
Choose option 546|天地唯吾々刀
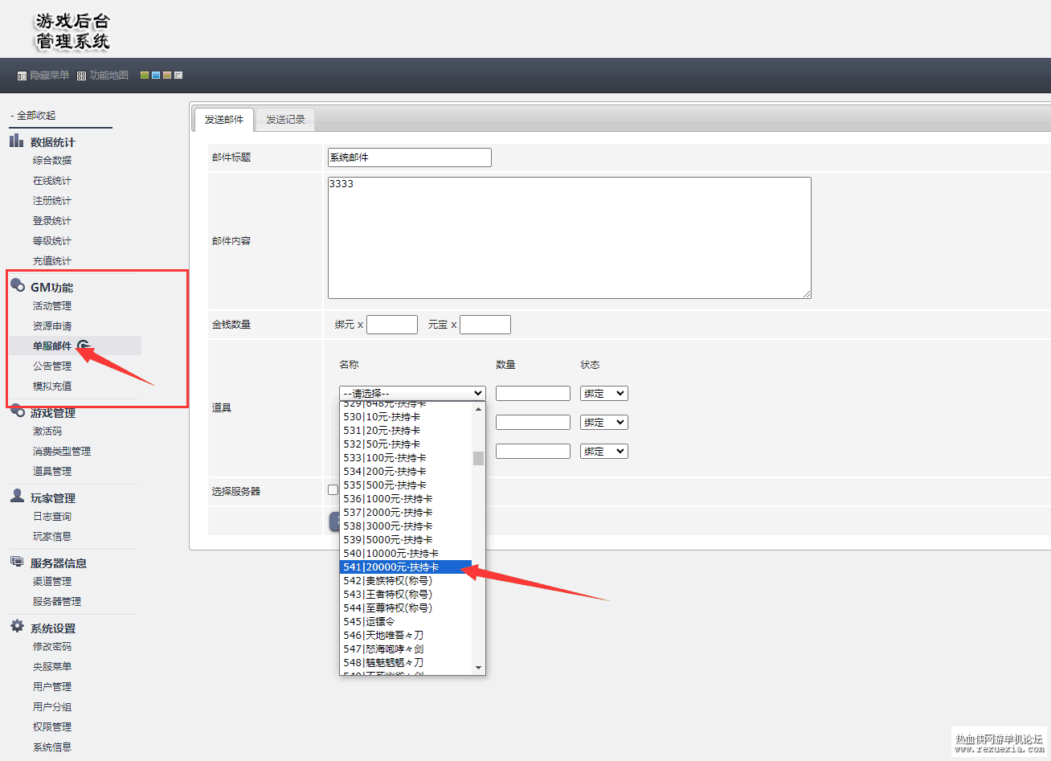click(406, 636)
